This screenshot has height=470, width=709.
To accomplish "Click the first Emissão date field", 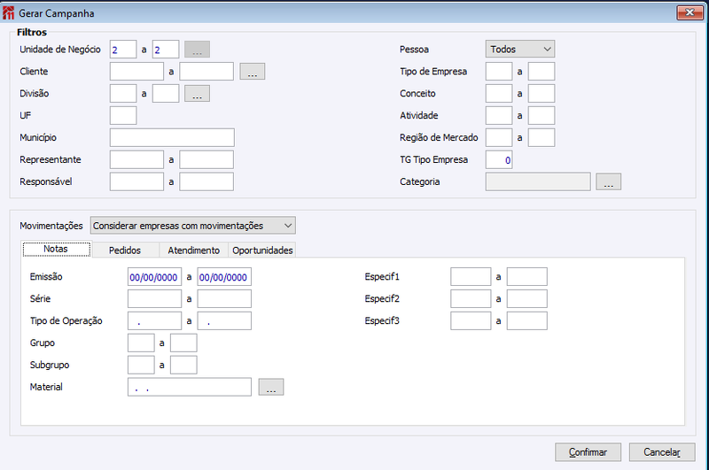I will click(154, 277).
